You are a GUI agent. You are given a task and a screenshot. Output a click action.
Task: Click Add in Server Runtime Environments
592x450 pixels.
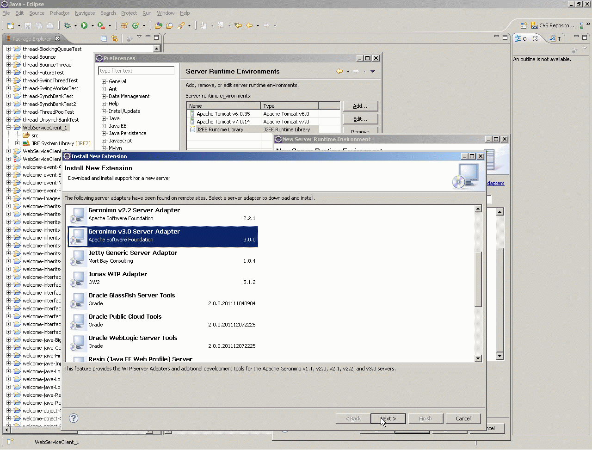[x=360, y=106]
